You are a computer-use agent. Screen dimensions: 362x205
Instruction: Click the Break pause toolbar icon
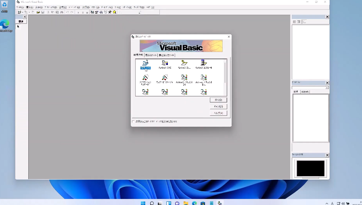[83, 13]
